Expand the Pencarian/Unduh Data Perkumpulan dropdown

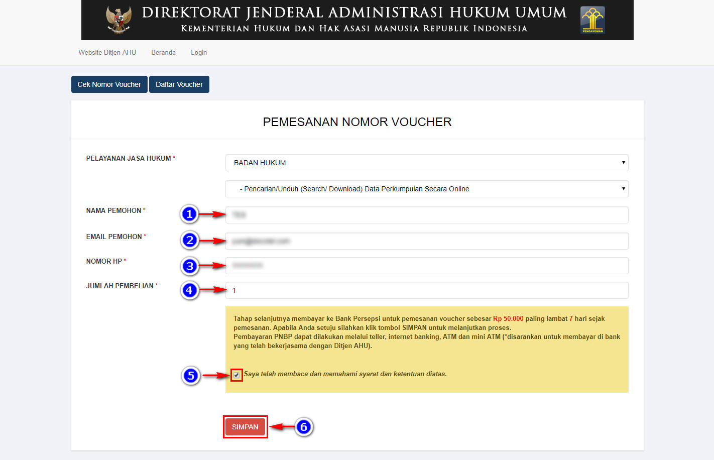[427, 189]
